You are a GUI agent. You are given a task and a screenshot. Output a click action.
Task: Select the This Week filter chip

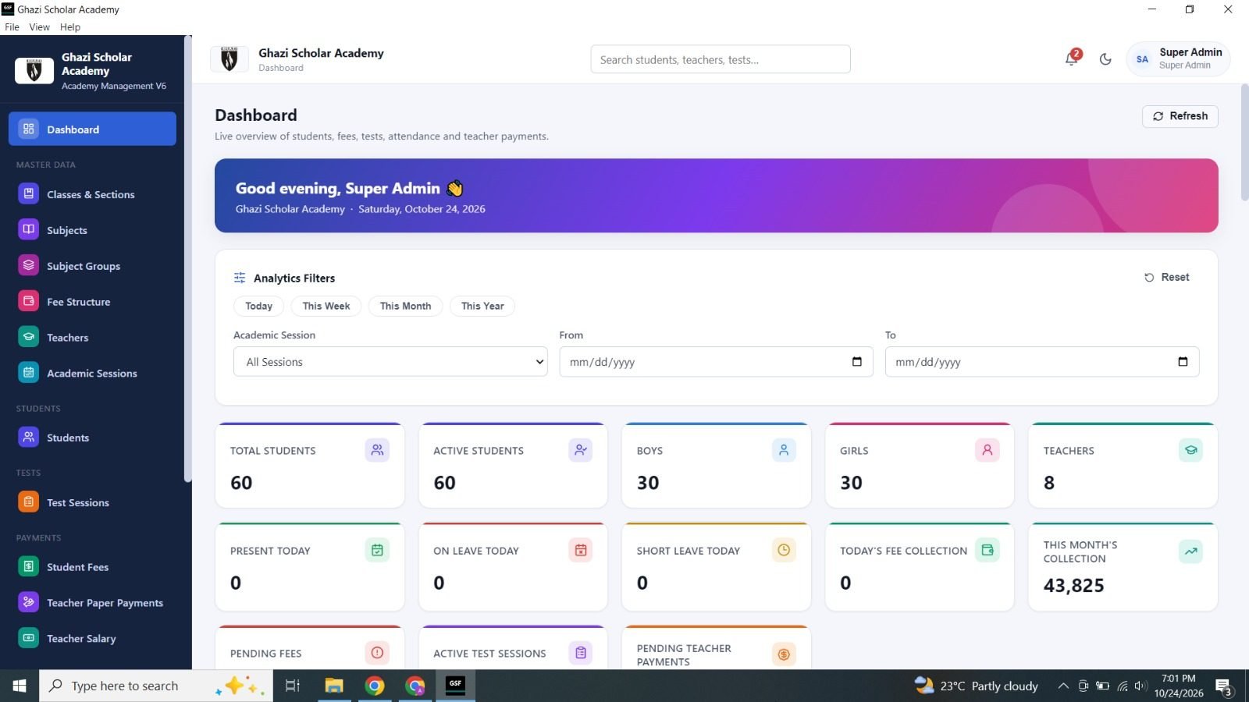pos(326,306)
